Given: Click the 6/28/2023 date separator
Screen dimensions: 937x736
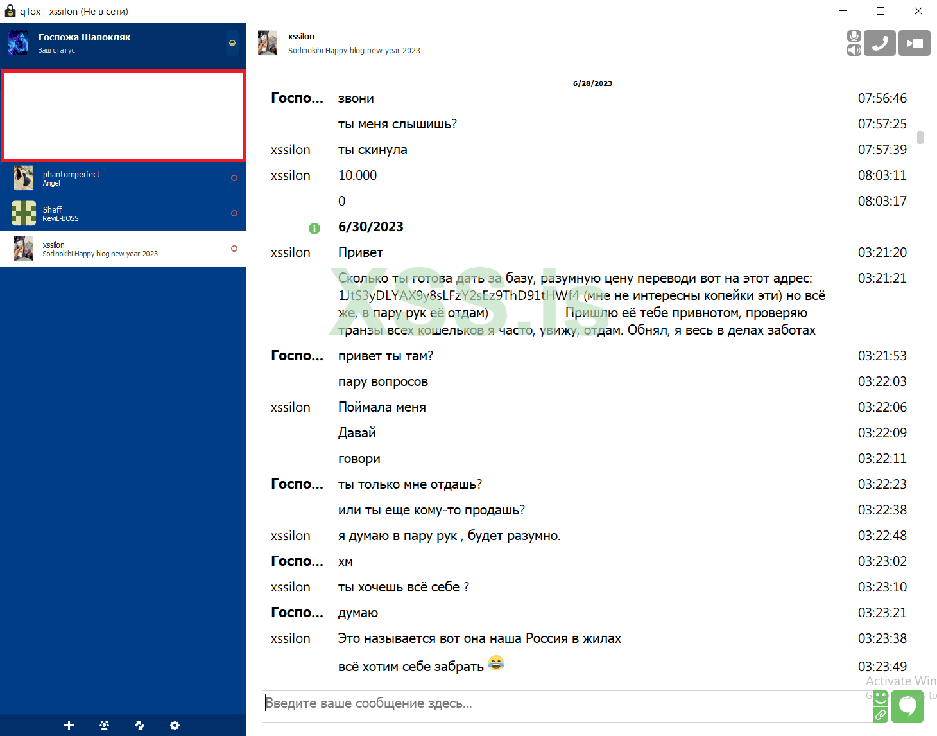Looking at the screenshot, I should point(592,83).
